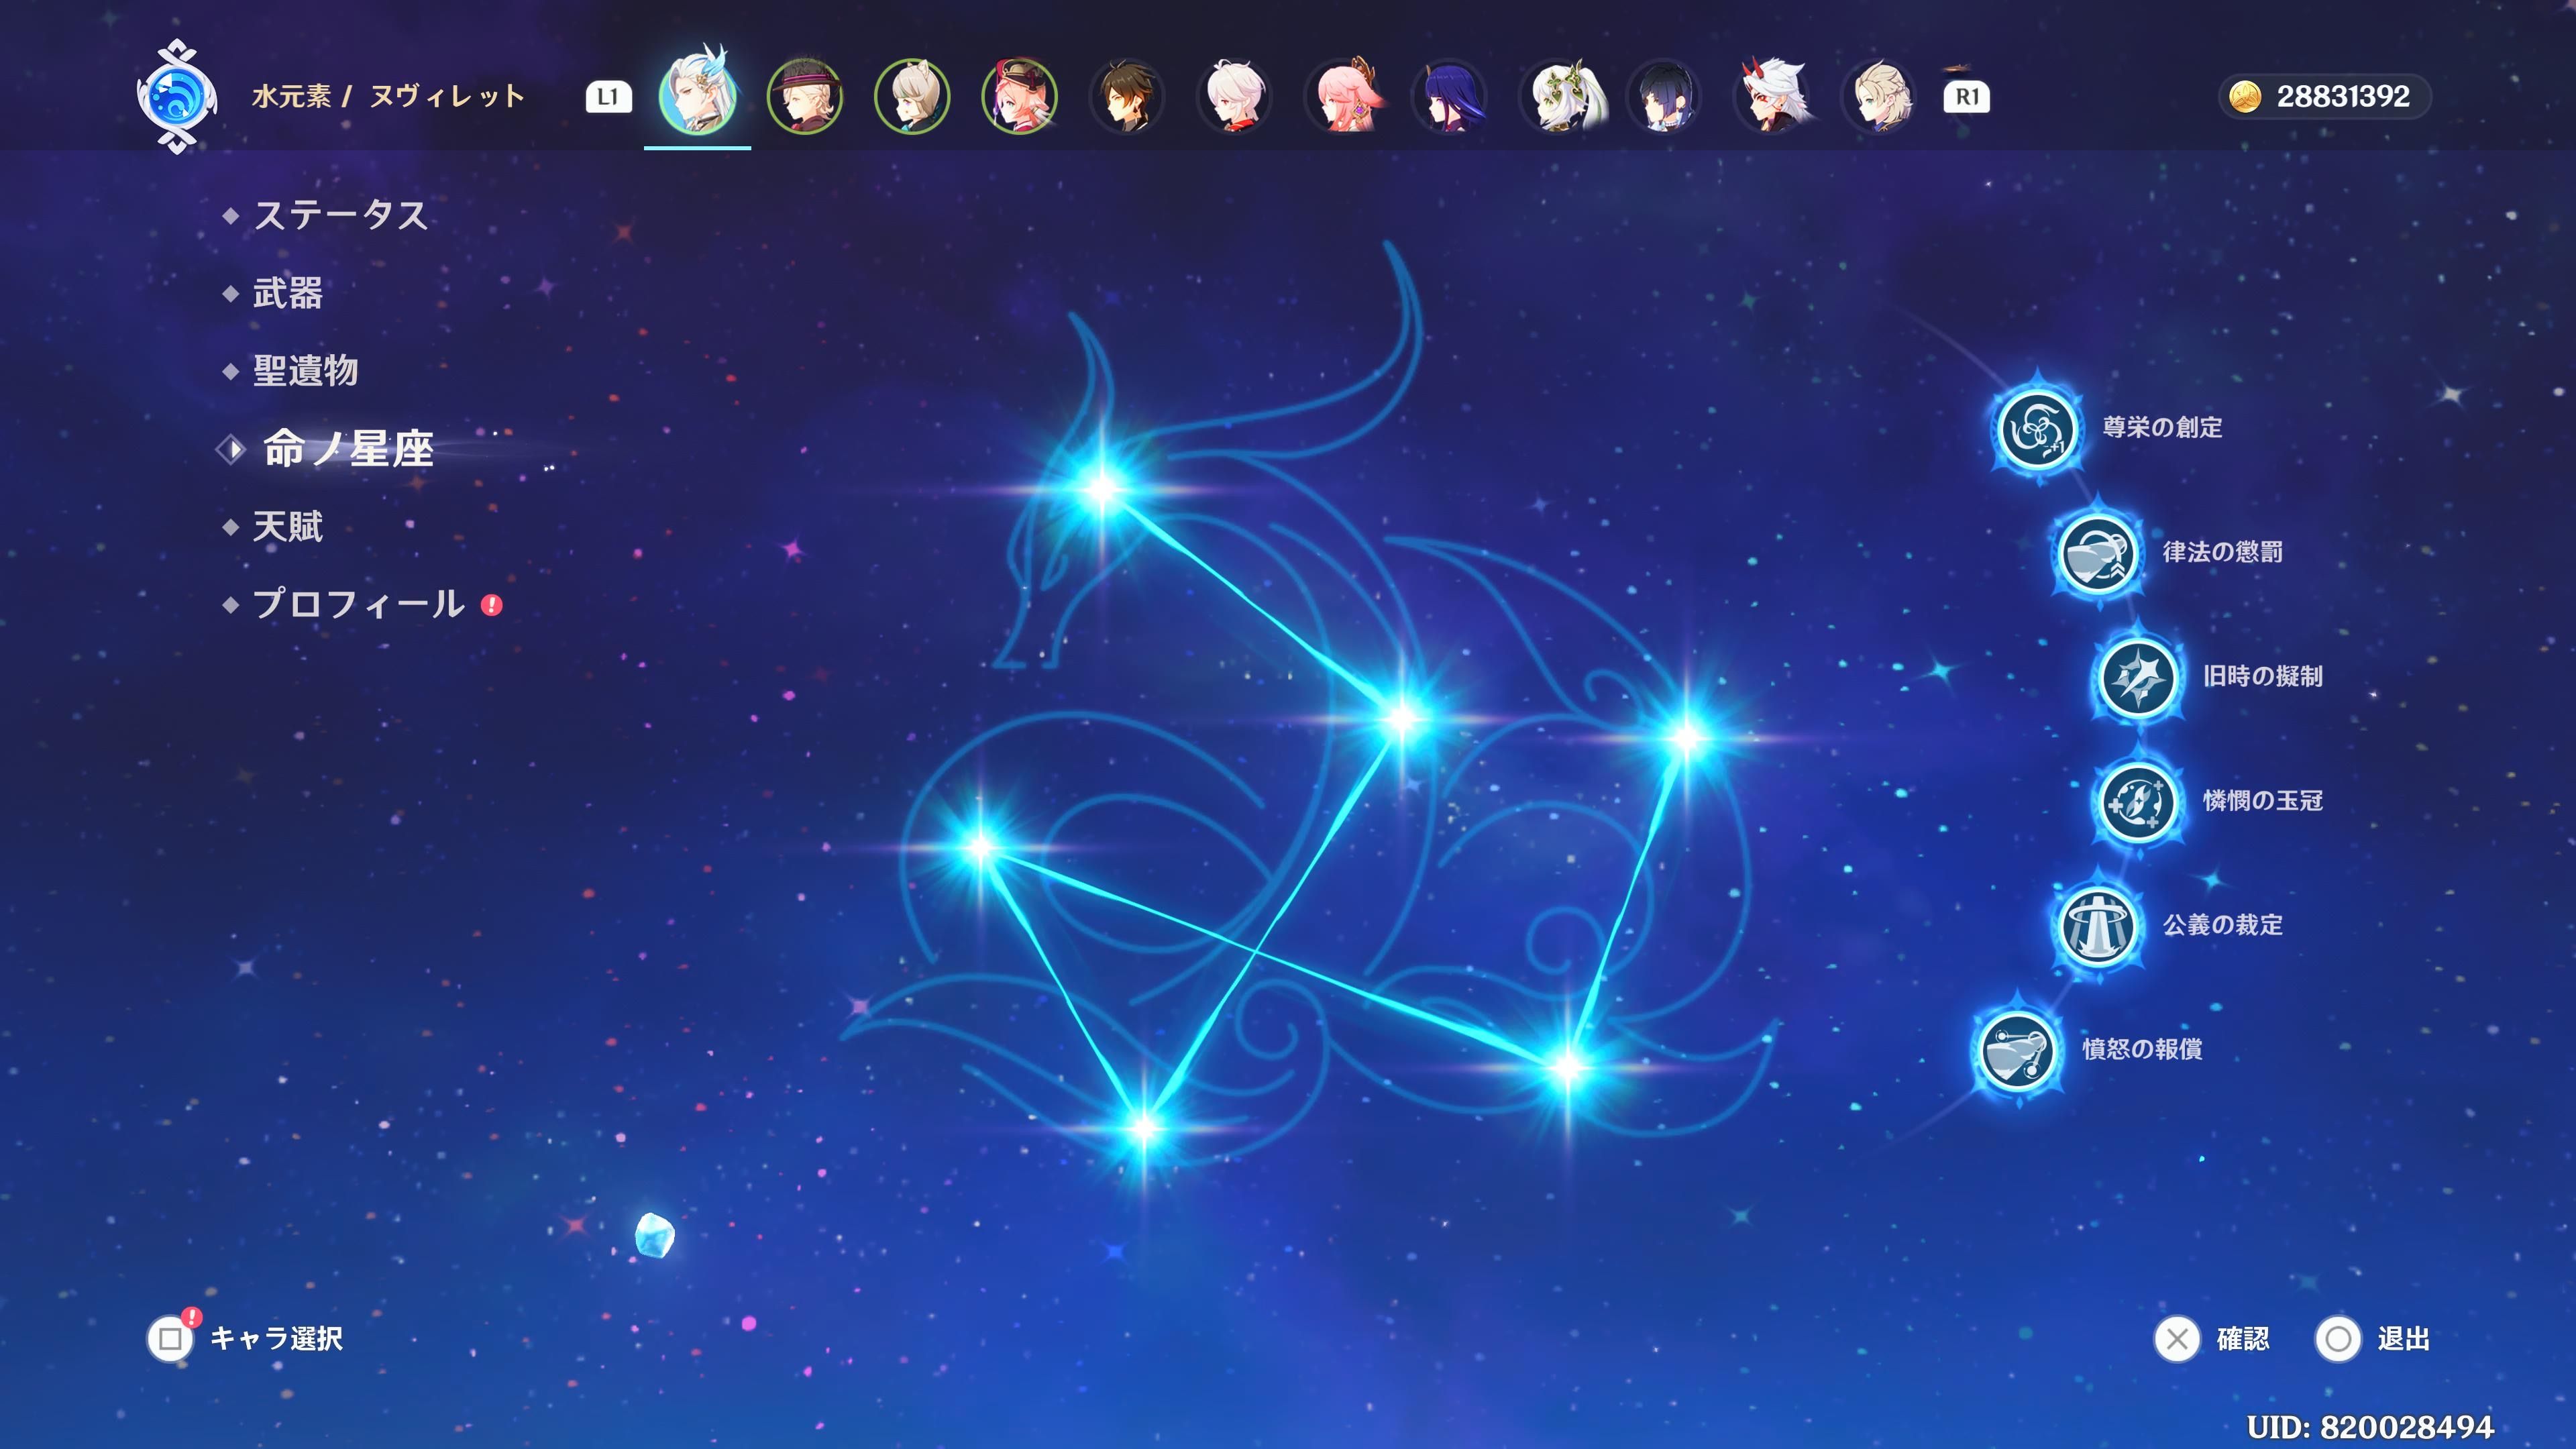Open the ステータス menu
This screenshot has width=2576, height=1449.
[x=340, y=215]
